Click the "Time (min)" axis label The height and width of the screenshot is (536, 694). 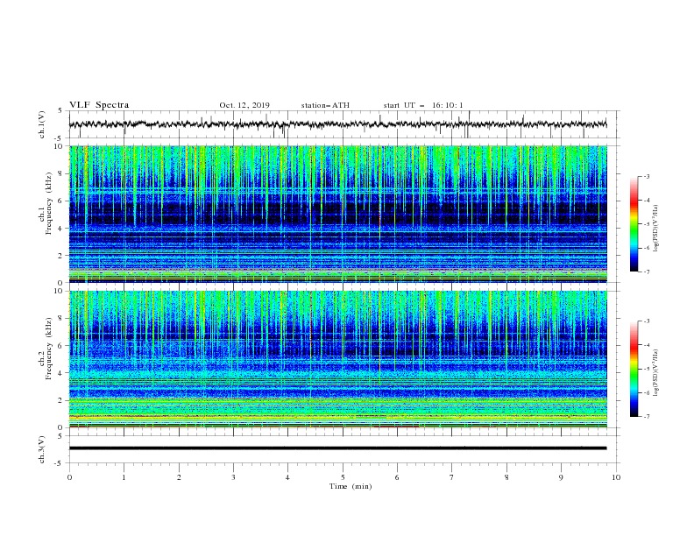[351, 486]
